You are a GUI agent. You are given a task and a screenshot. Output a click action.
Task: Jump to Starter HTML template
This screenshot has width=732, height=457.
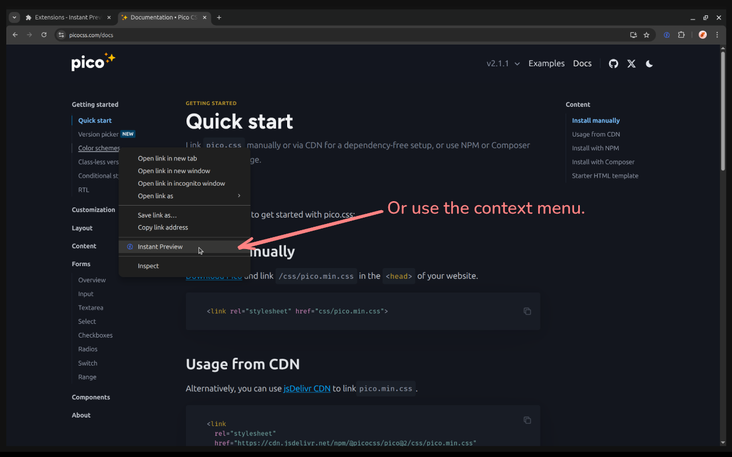605,176
